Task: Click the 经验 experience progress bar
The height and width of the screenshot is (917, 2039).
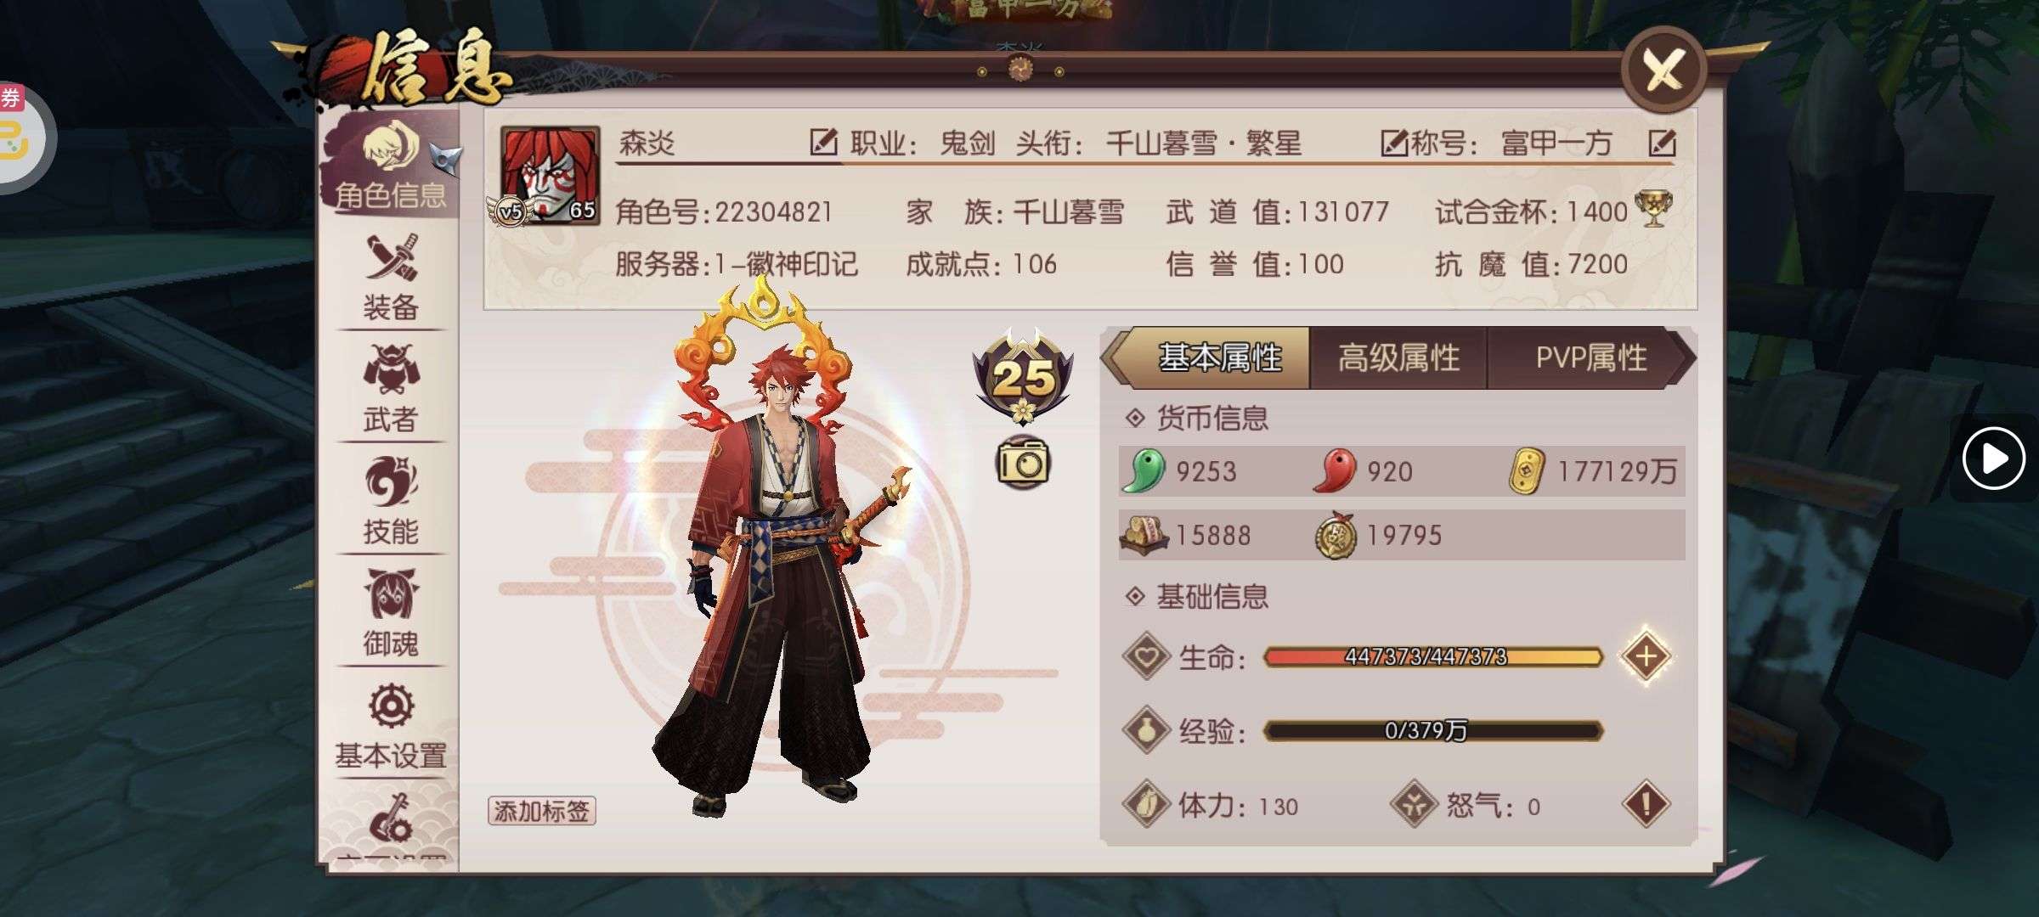Action: coord(1433,731)
